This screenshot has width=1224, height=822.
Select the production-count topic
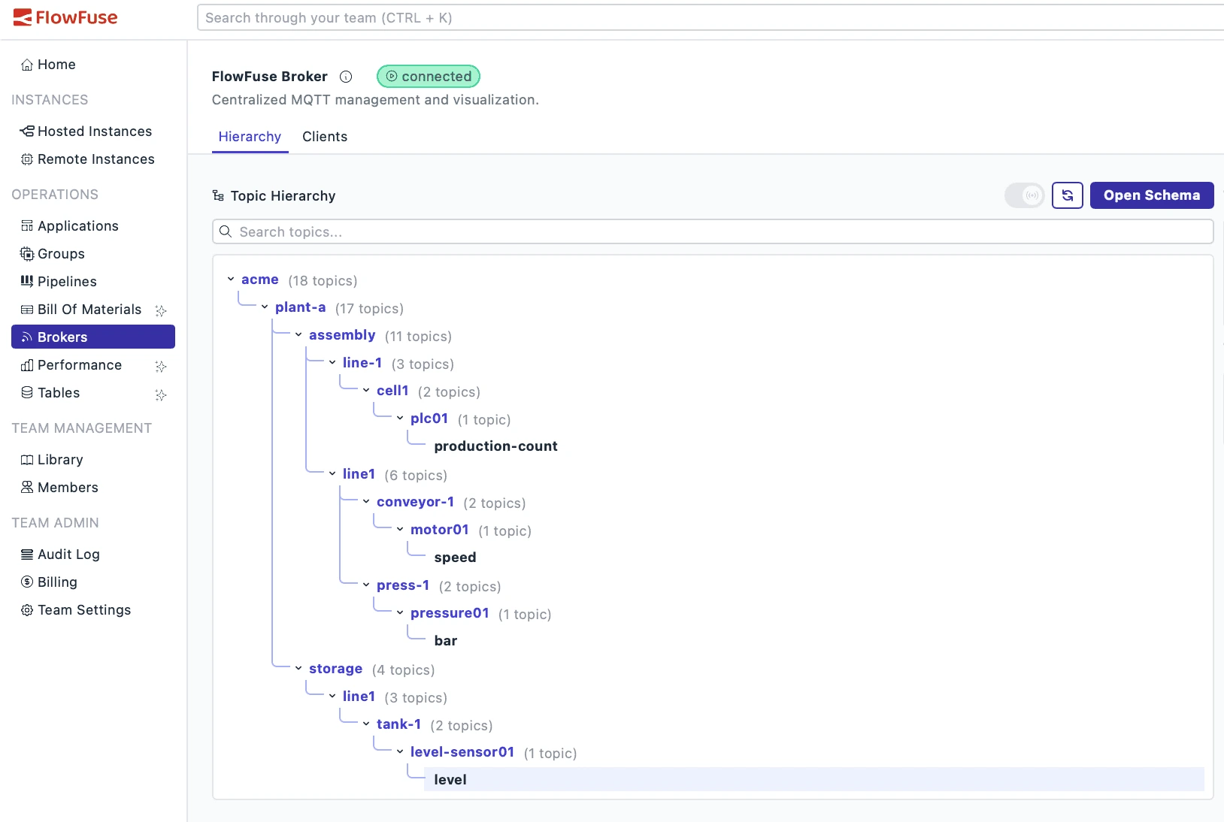coord(495,446)
